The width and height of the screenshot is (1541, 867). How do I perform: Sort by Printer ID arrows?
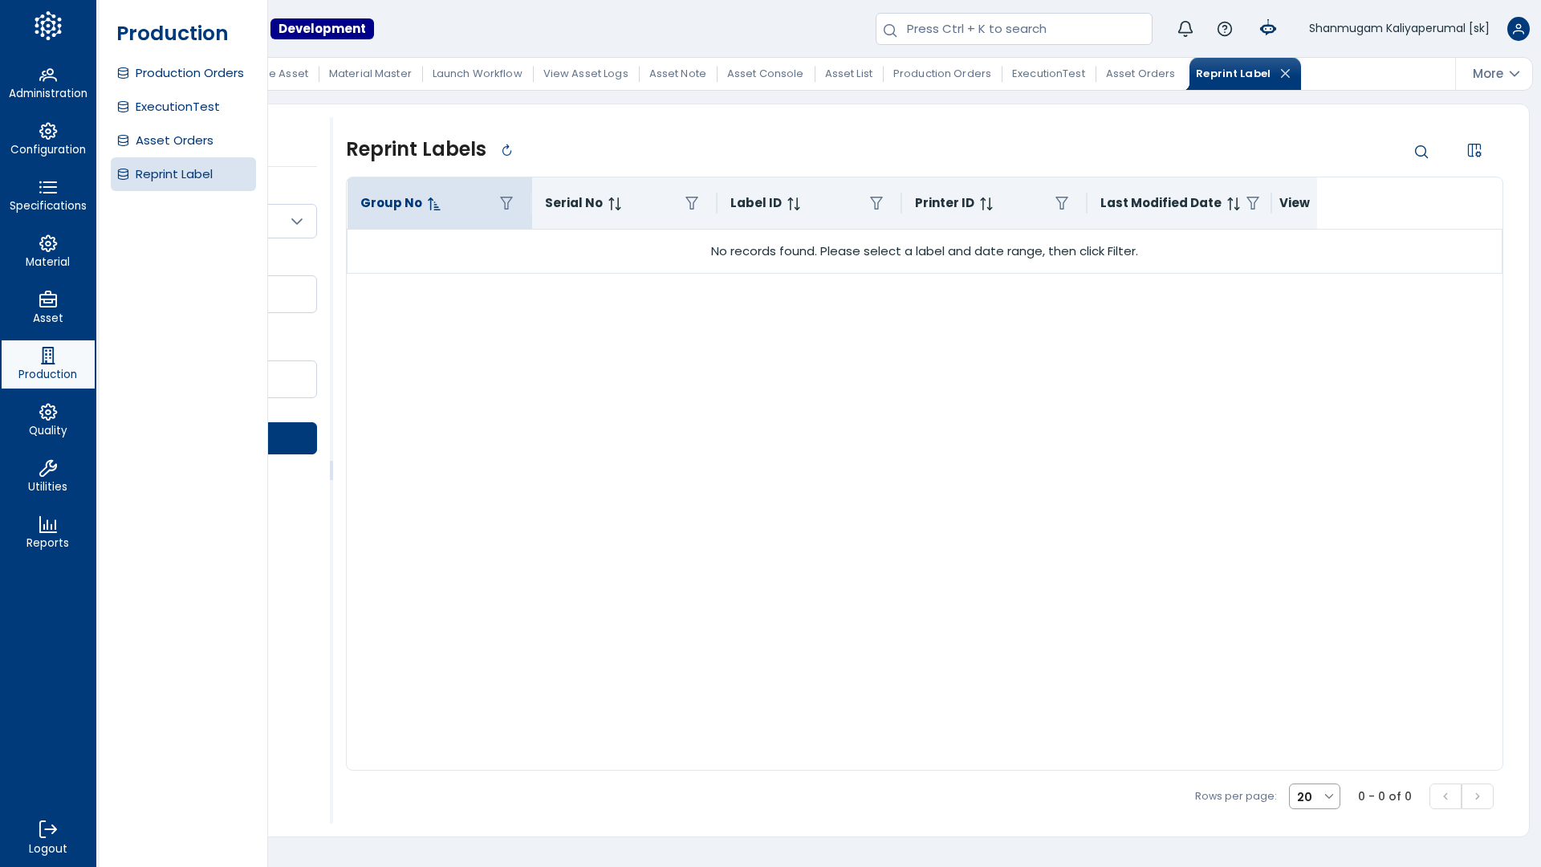tap(986, 204)
